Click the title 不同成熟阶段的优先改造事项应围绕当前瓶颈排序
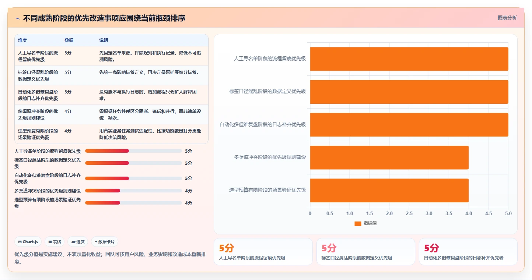The width and height of the screenshot is (532, 280). click(x=104, y=18)
